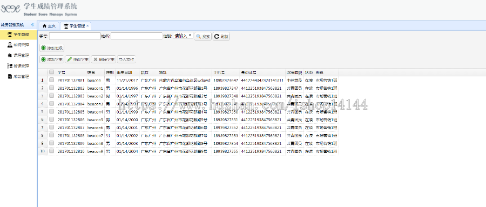Open 课程管理 in the left sidebar
The image size is (486, 207).
(18, 56)
